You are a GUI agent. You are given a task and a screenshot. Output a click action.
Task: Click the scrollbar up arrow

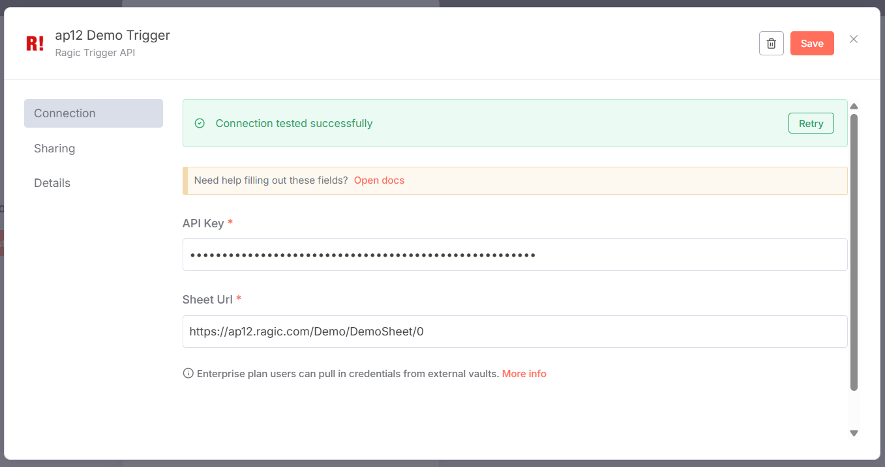point(854,106)
